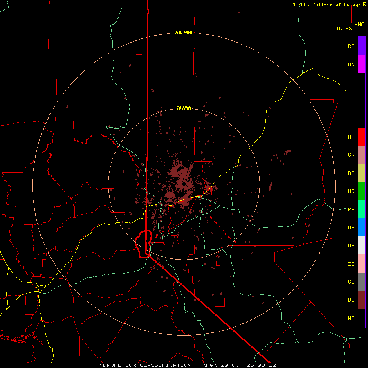The height and width of the screenshot is (368, 368).
Task: Click the [CLAS] legend header
Action: 346,28
